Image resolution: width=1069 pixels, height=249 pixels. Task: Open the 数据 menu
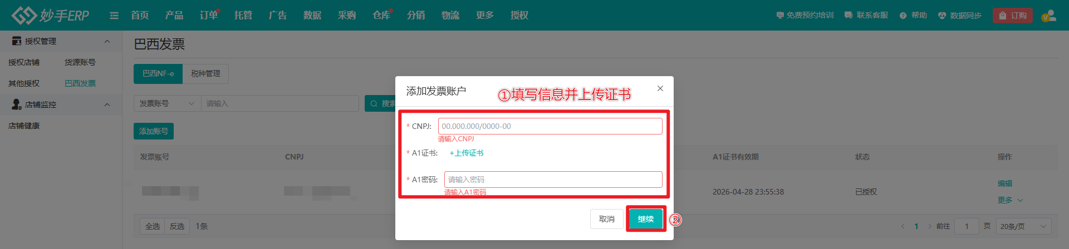tap(312, 15)
